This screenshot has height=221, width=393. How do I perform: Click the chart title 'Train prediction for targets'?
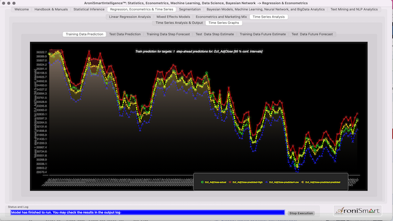click(x=199, y=52)
